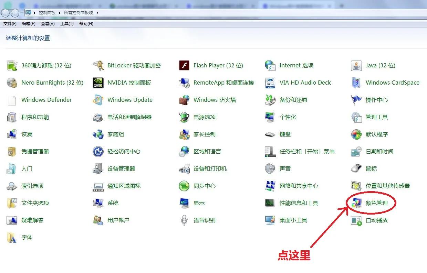This screenshot has height=273, width=427.
Task: Open the 360强力卸载 icon
Action: click(12, 65)
